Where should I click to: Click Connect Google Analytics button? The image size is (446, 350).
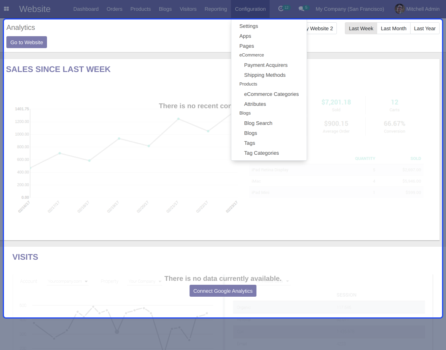(x=223, y=291)
